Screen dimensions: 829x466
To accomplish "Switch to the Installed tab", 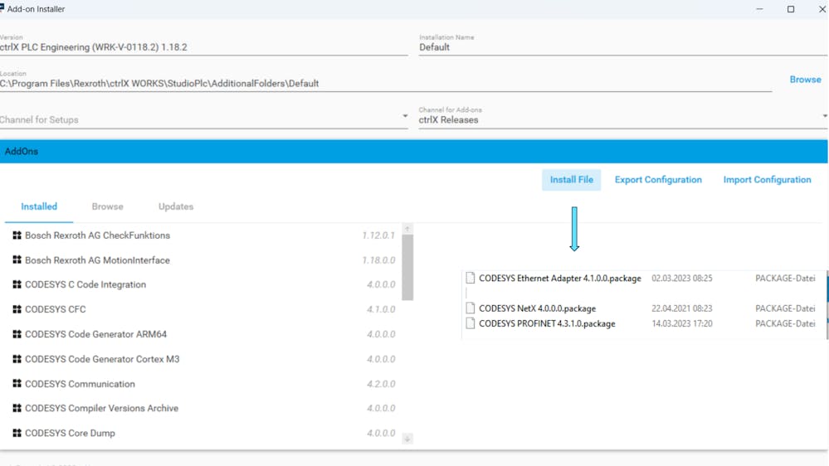I will pyautogui.click(x=39, y=206).
